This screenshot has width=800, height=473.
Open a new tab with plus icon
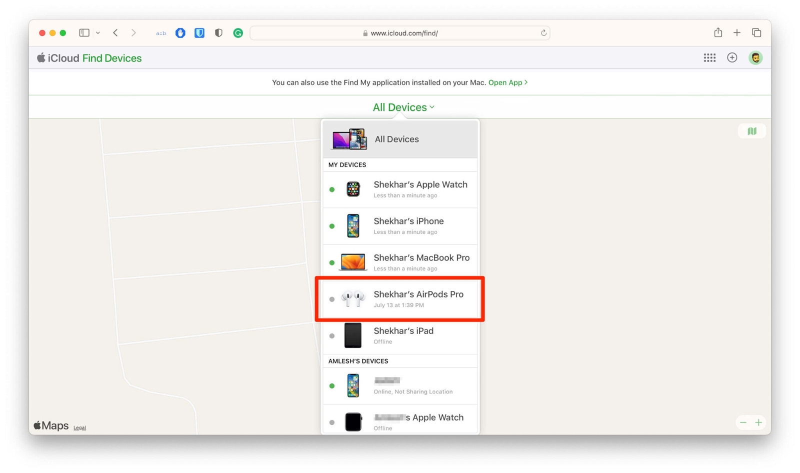(x=736, y=33)
